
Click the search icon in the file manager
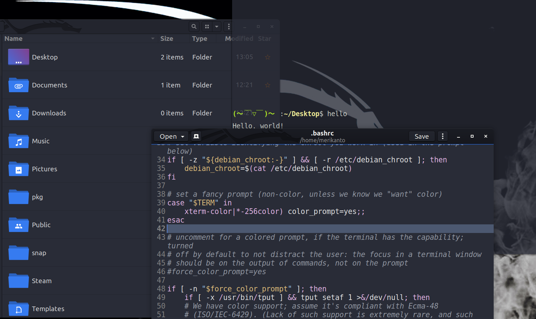(194, 27)
